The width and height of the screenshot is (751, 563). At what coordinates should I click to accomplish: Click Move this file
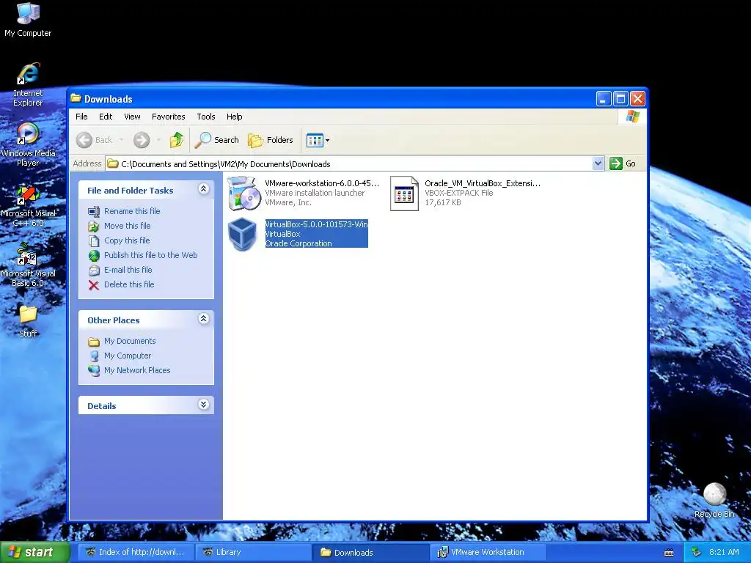click(x=128, y=226)
